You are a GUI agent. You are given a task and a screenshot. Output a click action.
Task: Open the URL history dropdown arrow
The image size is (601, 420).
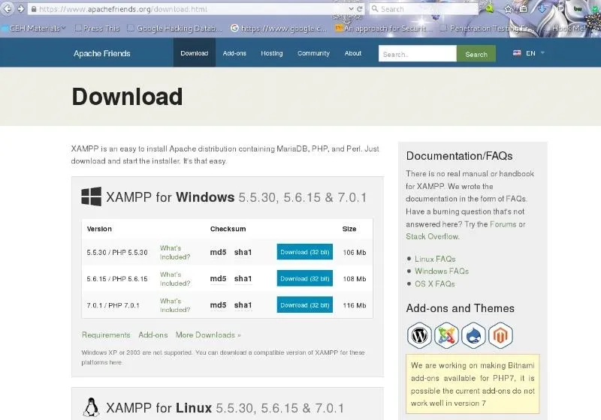351,9
